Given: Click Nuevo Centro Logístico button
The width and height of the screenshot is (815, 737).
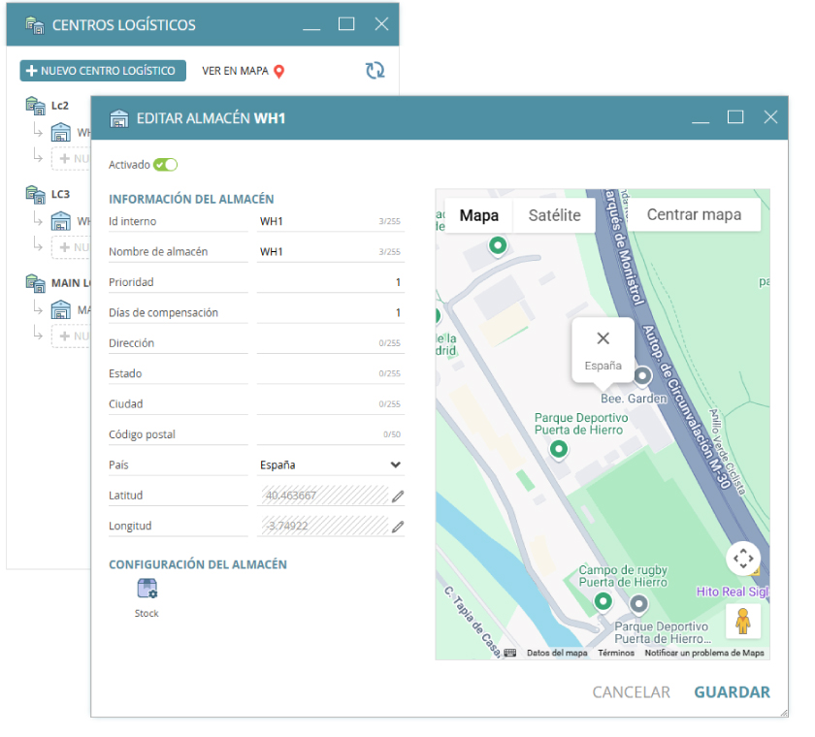Looking at the screenshot, I should click(x=103, y=71).
